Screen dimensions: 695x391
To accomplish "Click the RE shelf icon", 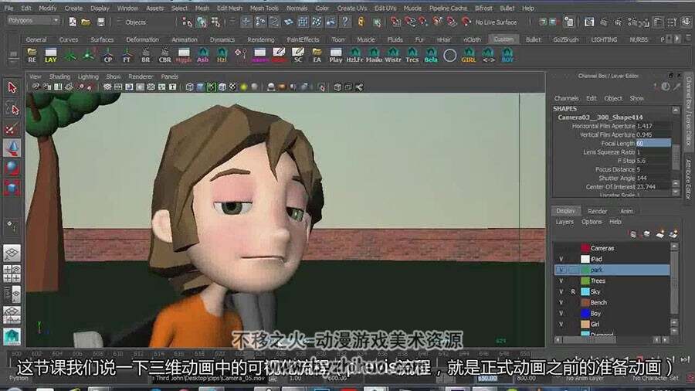I will (x=32, y=56).
